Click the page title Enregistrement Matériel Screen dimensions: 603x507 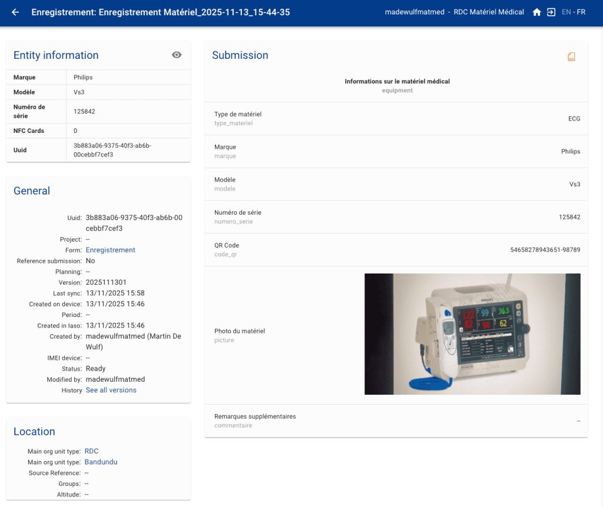click(x=160, y=12)
